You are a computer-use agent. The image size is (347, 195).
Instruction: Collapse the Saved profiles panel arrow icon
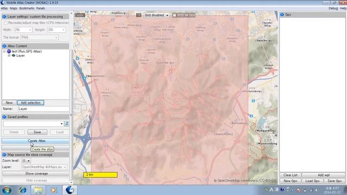[x=4, y=117]
